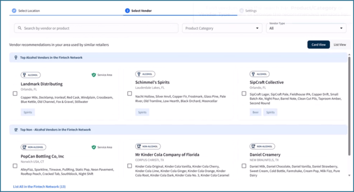
Task: Check the SipCraft Collective vendor box
Action: click(x=244, y=94)
